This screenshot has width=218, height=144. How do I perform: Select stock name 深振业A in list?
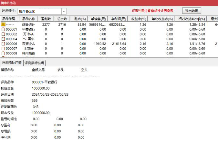click(28, 44)
